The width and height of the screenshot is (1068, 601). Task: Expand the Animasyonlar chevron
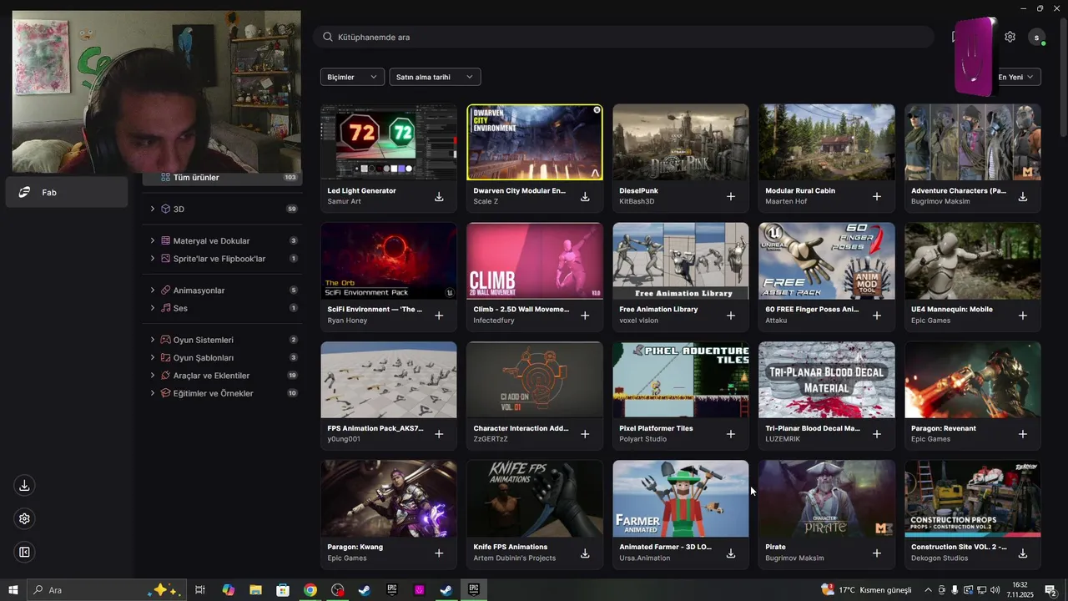pos(153,290)
